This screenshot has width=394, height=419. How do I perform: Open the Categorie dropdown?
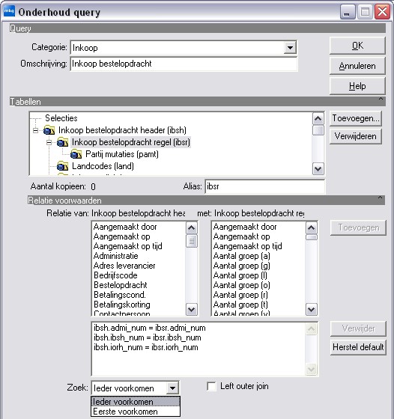(x=290, y=48)
